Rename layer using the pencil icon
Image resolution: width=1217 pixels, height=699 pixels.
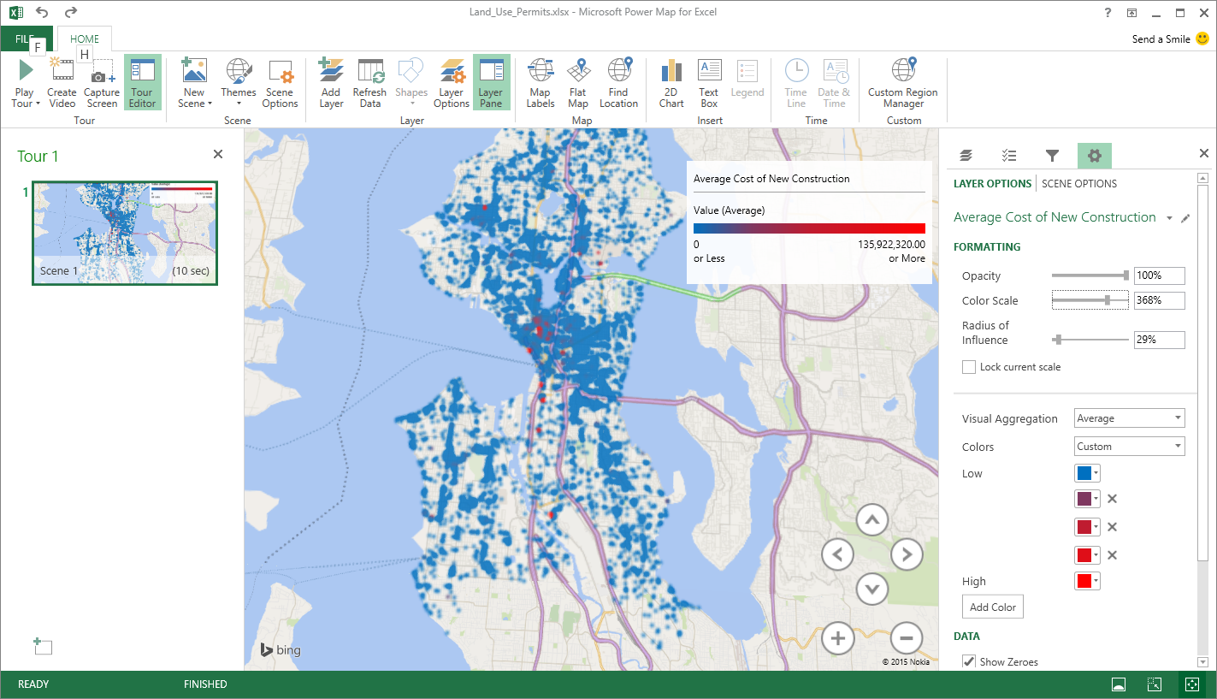tap(1185, 218)
